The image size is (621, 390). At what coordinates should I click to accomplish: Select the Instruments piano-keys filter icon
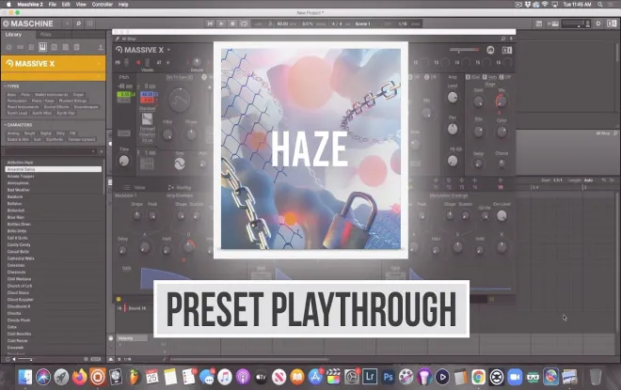coord(42,48)
